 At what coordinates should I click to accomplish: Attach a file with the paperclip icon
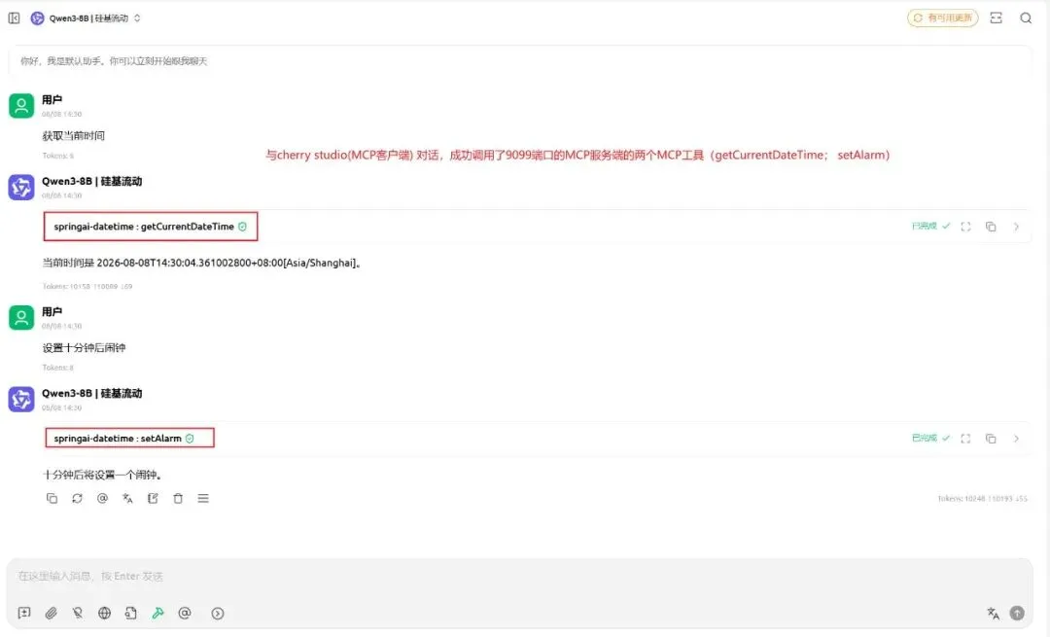51,613
